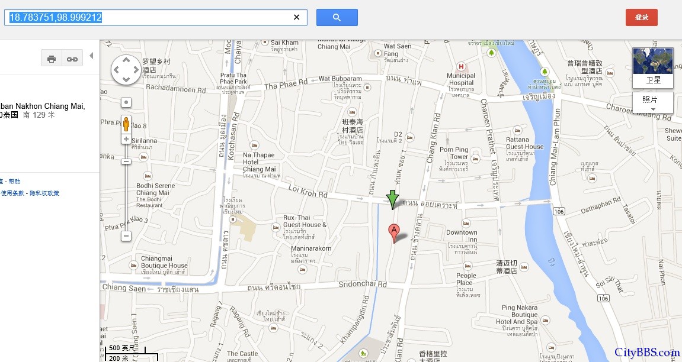Click the red sign-in button

642,17
